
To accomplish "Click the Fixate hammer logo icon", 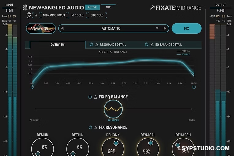I will point(152,8).
